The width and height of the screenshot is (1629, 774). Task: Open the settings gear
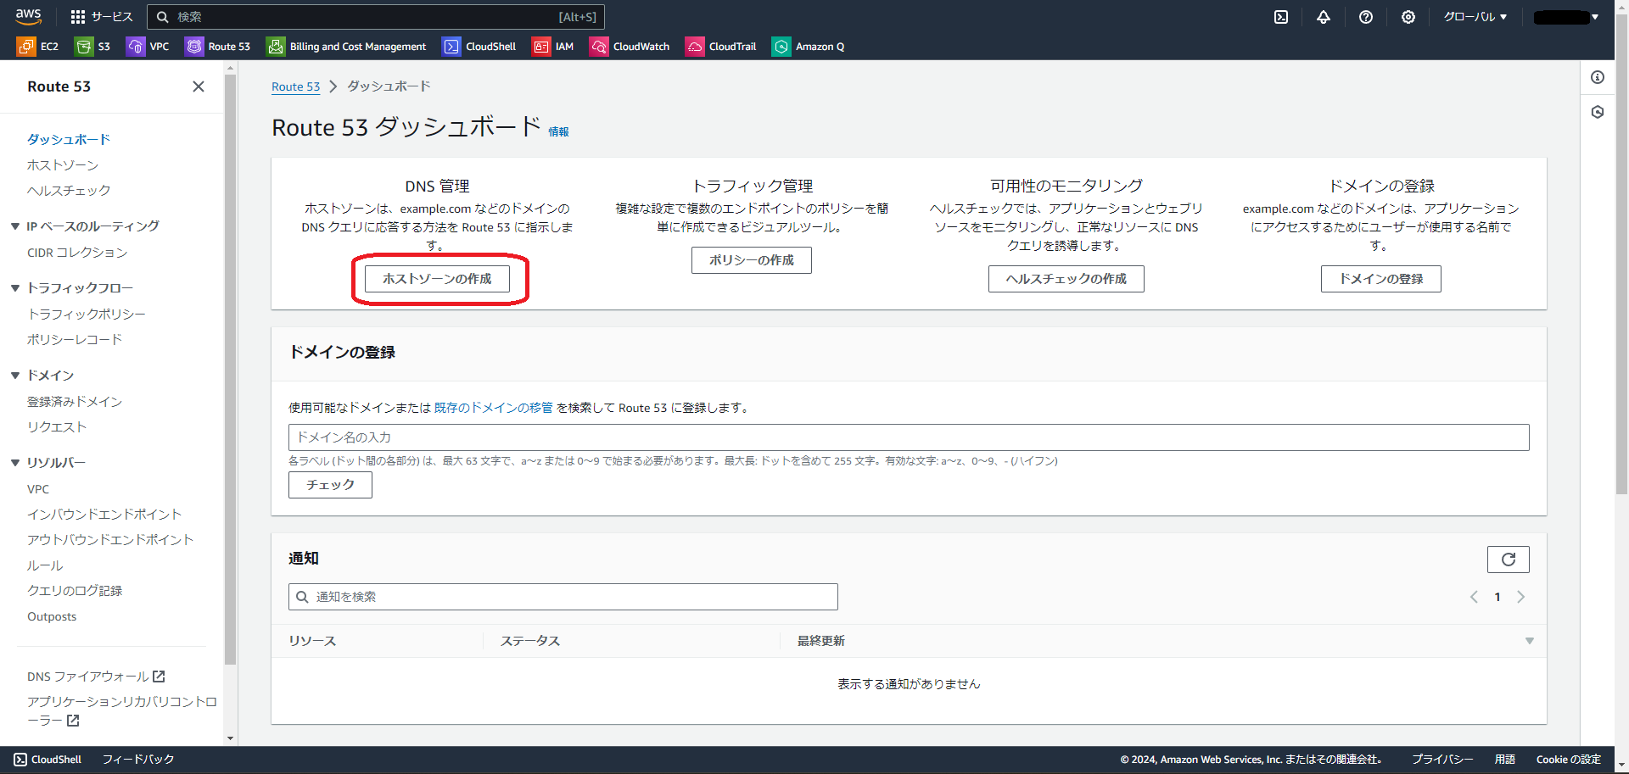(x=1408, y=17)
